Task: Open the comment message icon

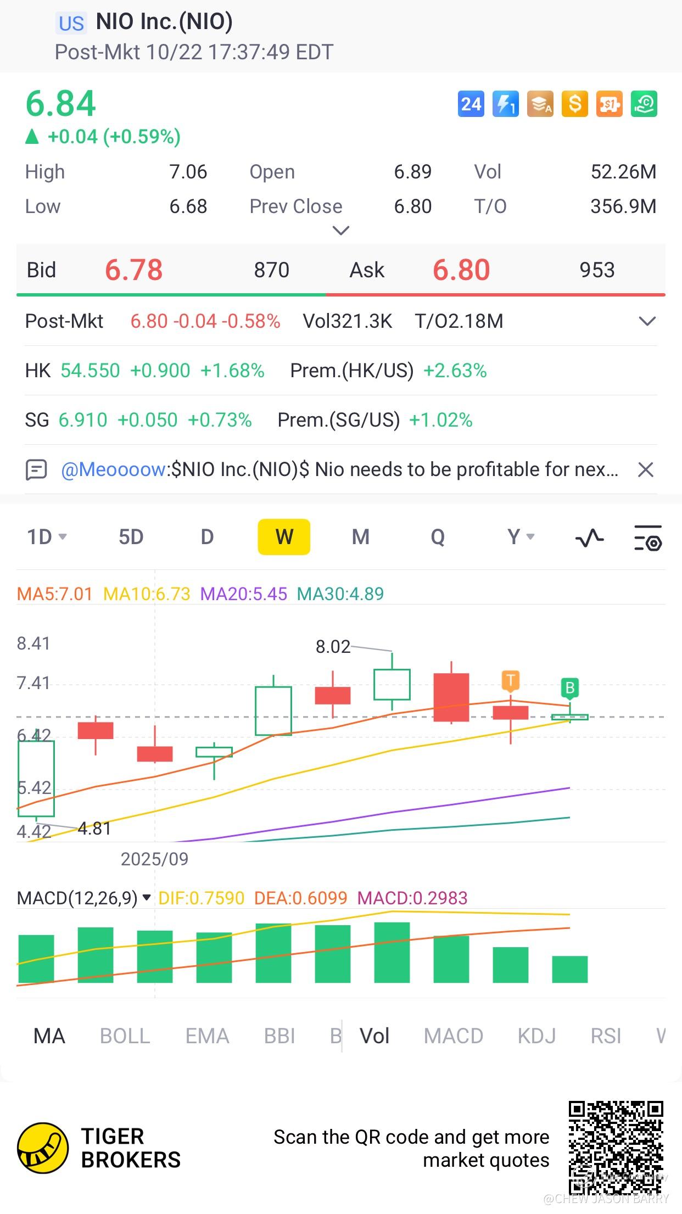Action: 36,470
